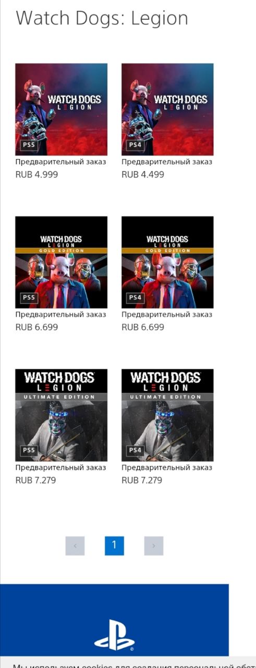Click RUB 4.499 price under PS4 standard edition

click(143, 174)
